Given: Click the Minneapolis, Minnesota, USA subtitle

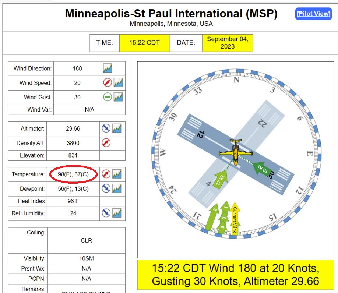Looking at the screenshot, I should (171, 24).
